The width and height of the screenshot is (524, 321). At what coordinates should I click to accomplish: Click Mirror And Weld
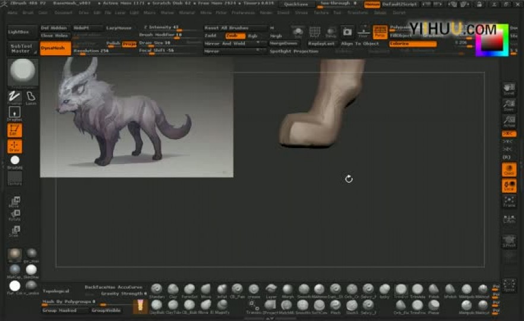tap(236, 43)
